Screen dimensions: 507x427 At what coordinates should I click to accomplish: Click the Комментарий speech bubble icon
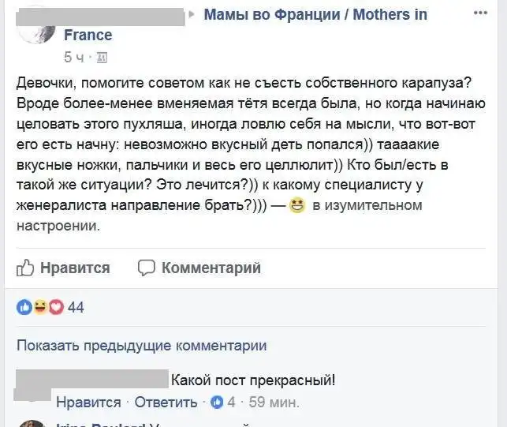pos(147,268)
